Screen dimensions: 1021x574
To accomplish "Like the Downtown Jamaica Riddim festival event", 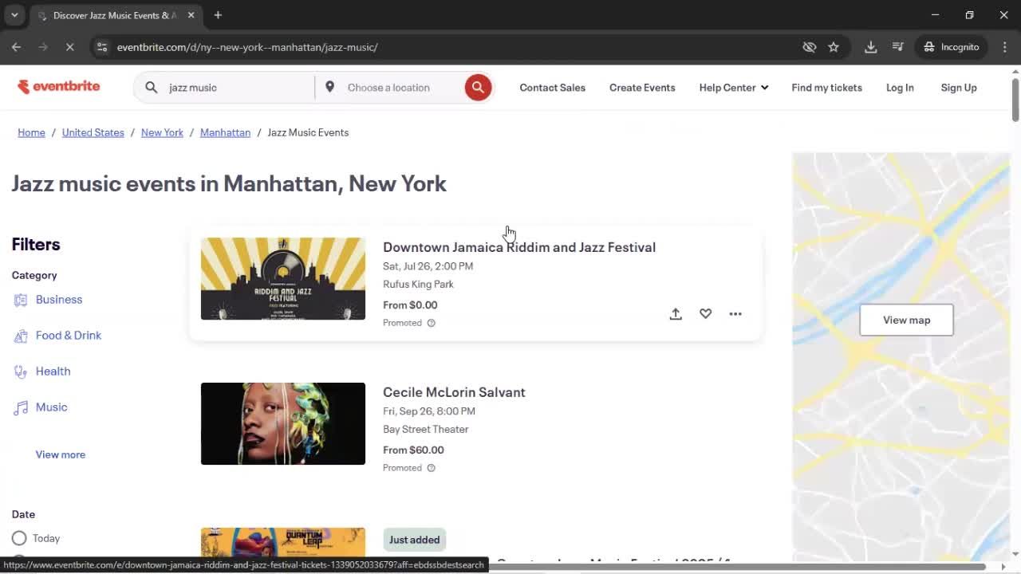I will click(705, 314).
